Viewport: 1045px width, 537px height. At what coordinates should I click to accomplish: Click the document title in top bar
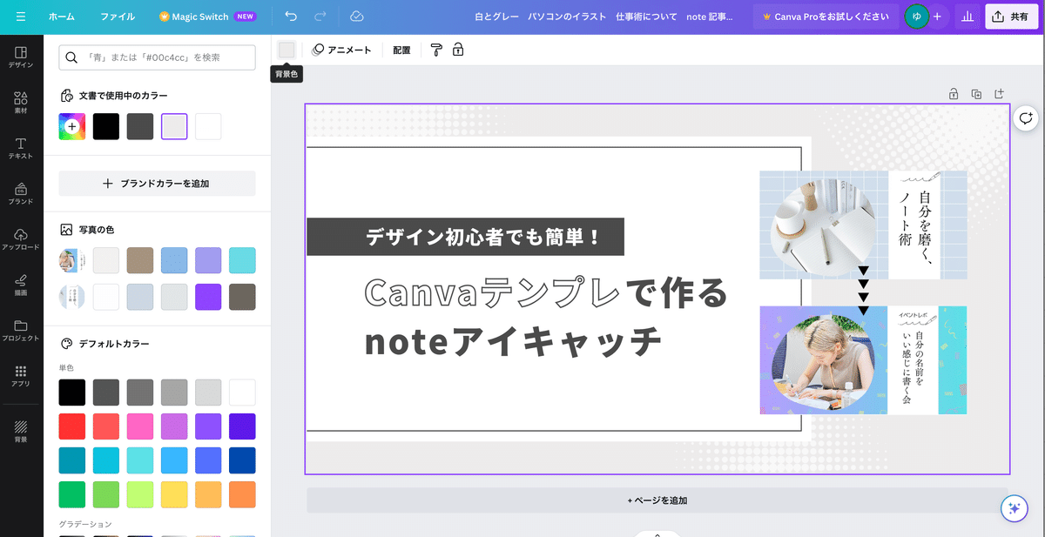coord(603,17)
